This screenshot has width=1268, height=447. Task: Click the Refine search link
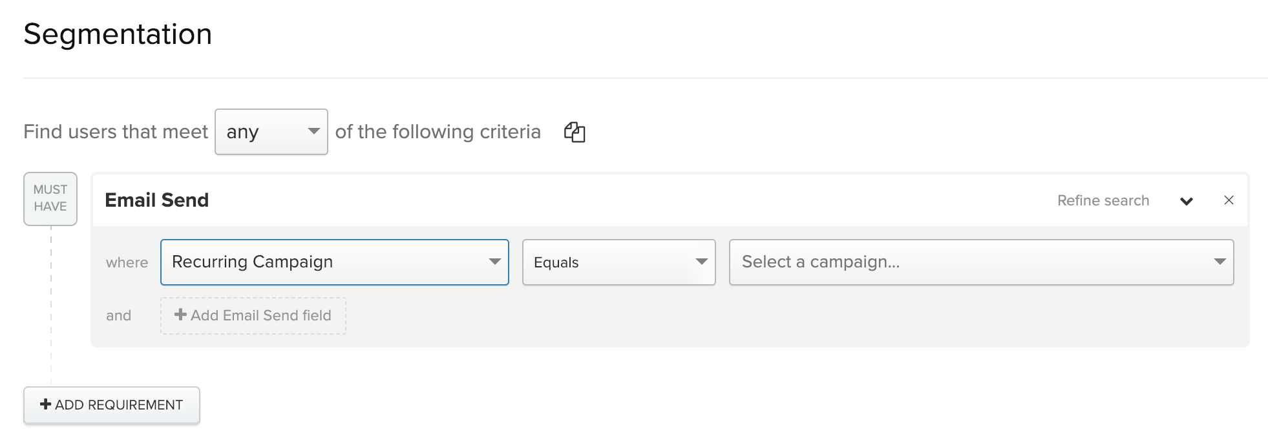1103,201
